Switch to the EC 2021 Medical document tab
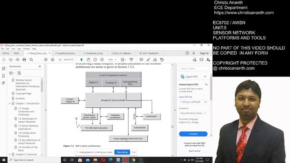The height and width of the screenshot is (163, 290). pos(149,53)
